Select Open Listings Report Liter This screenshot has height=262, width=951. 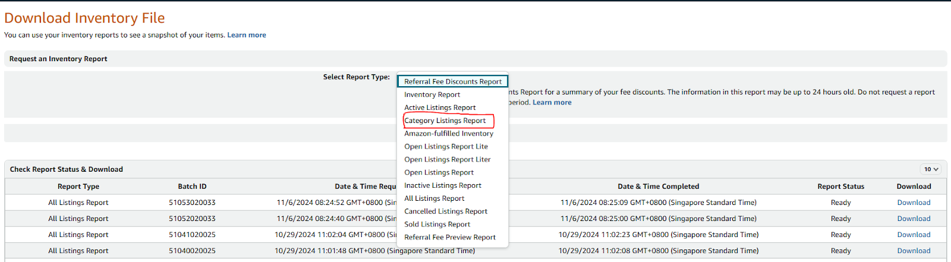(x=448, y=160)
